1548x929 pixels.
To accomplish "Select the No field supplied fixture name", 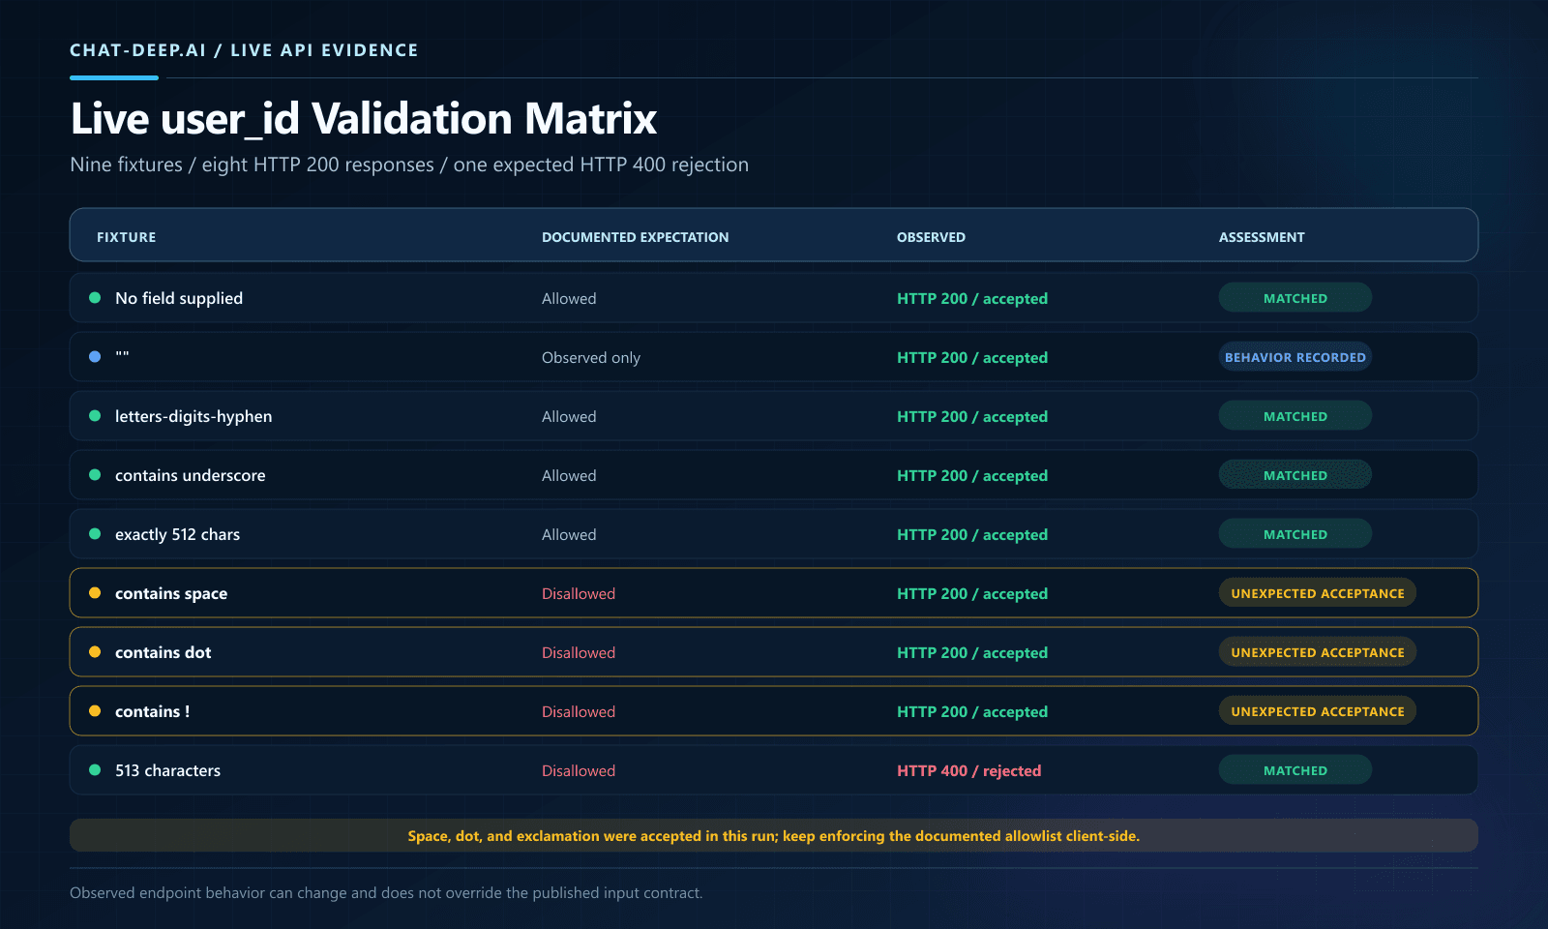I will point(179,298).
